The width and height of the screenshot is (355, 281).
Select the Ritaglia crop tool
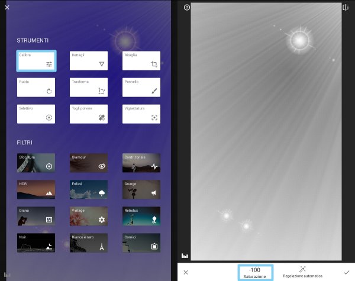coord(142,61)
